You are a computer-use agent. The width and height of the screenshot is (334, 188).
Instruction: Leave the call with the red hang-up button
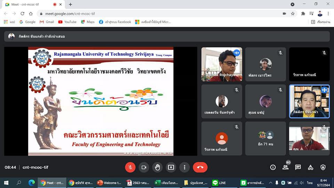pos(200,167)
